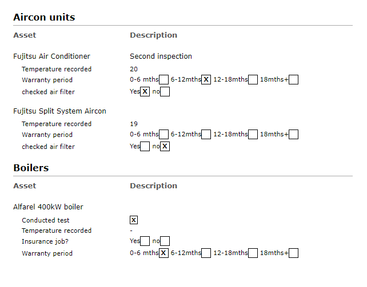Select 6-12mths warranty for Split System Aircon

pos(206,135)
